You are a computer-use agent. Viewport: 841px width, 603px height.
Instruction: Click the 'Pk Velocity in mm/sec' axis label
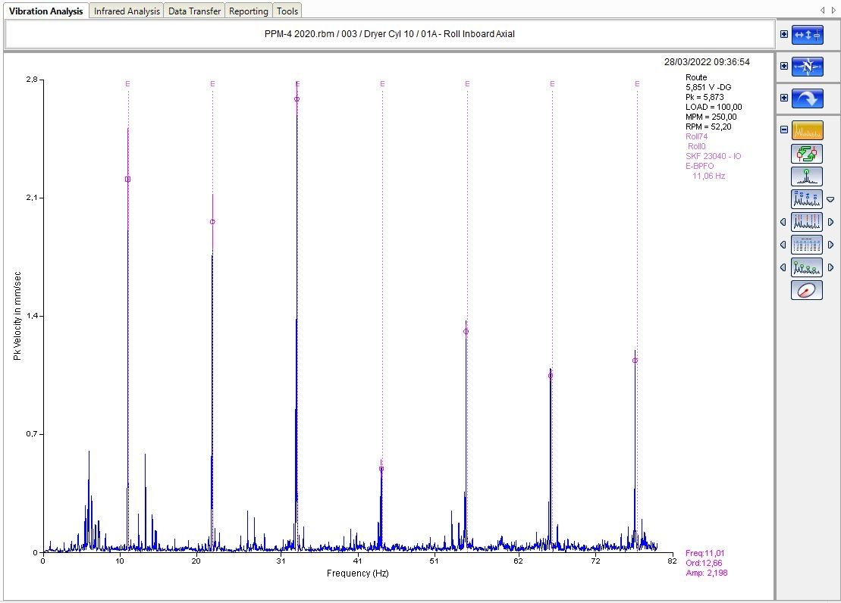(x=17, y=316)
